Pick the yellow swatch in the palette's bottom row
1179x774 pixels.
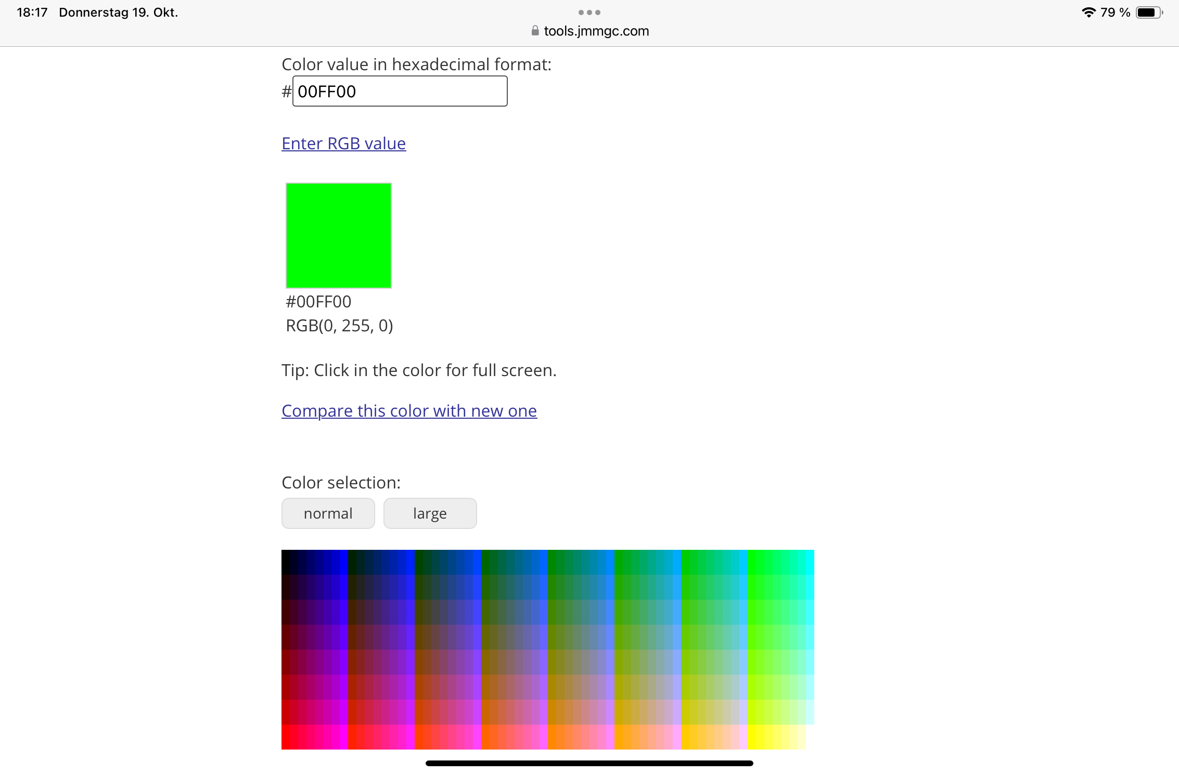(752, 737)
